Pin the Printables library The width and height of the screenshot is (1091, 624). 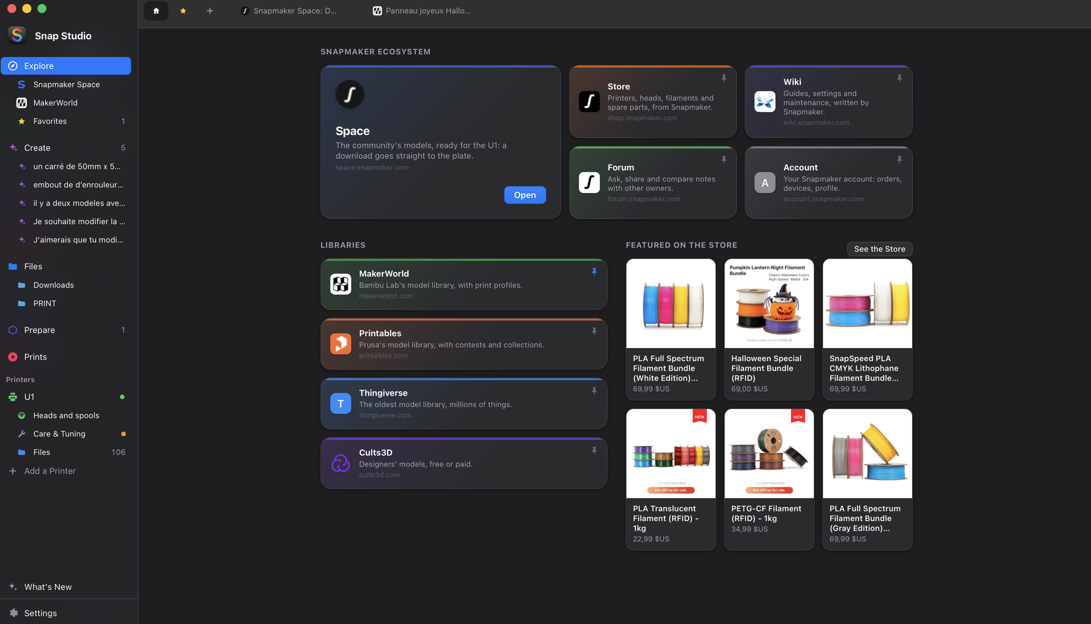(x=594, y=331)
